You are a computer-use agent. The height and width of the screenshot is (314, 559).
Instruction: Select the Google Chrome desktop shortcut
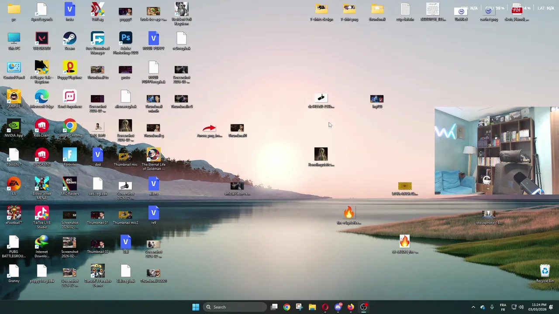point(69,128)
